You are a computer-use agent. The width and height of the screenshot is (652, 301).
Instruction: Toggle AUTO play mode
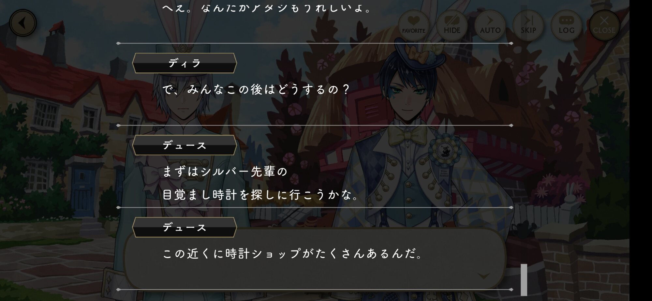click(x=490, y=25)
